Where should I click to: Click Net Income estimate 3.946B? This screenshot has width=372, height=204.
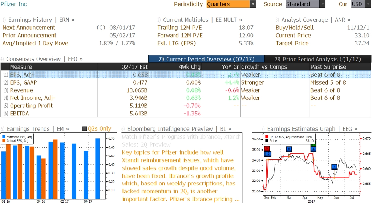pyautogui.click(x=138, y=98)
